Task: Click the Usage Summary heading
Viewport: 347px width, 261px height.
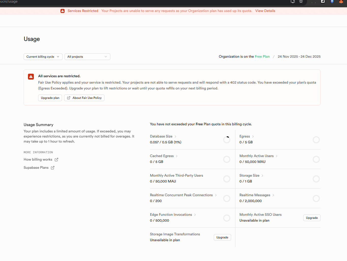Action: click(38, 125)
